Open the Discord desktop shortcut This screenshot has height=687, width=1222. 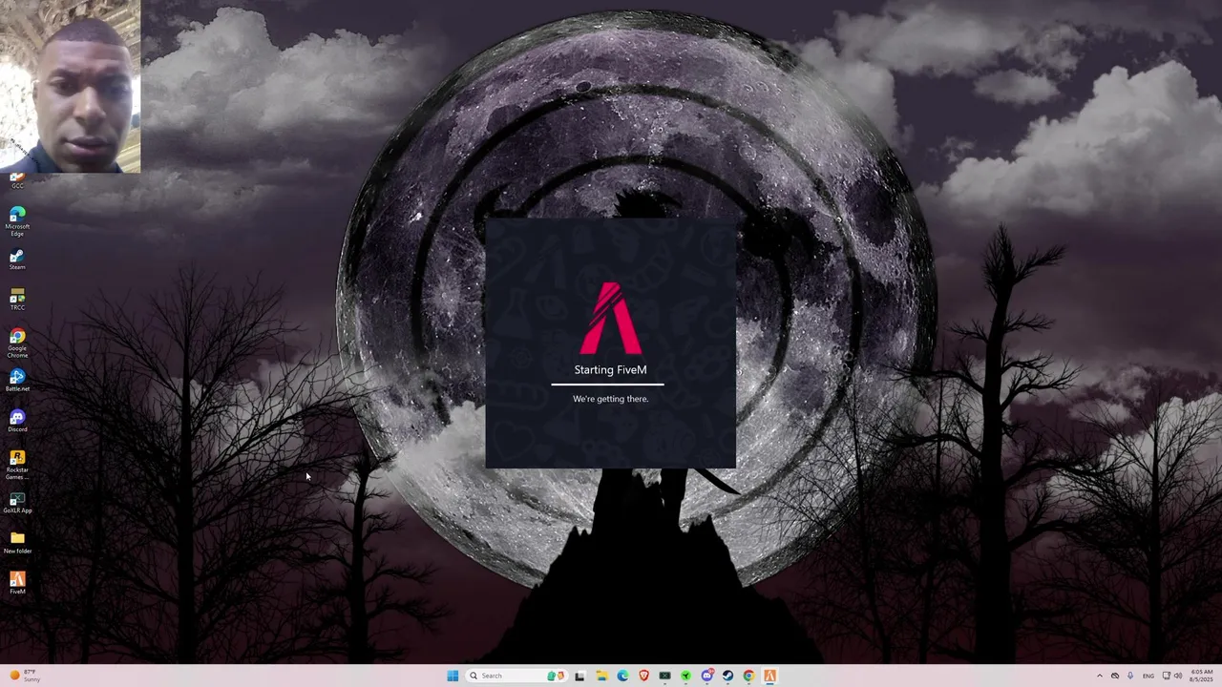tap(17, 421)
